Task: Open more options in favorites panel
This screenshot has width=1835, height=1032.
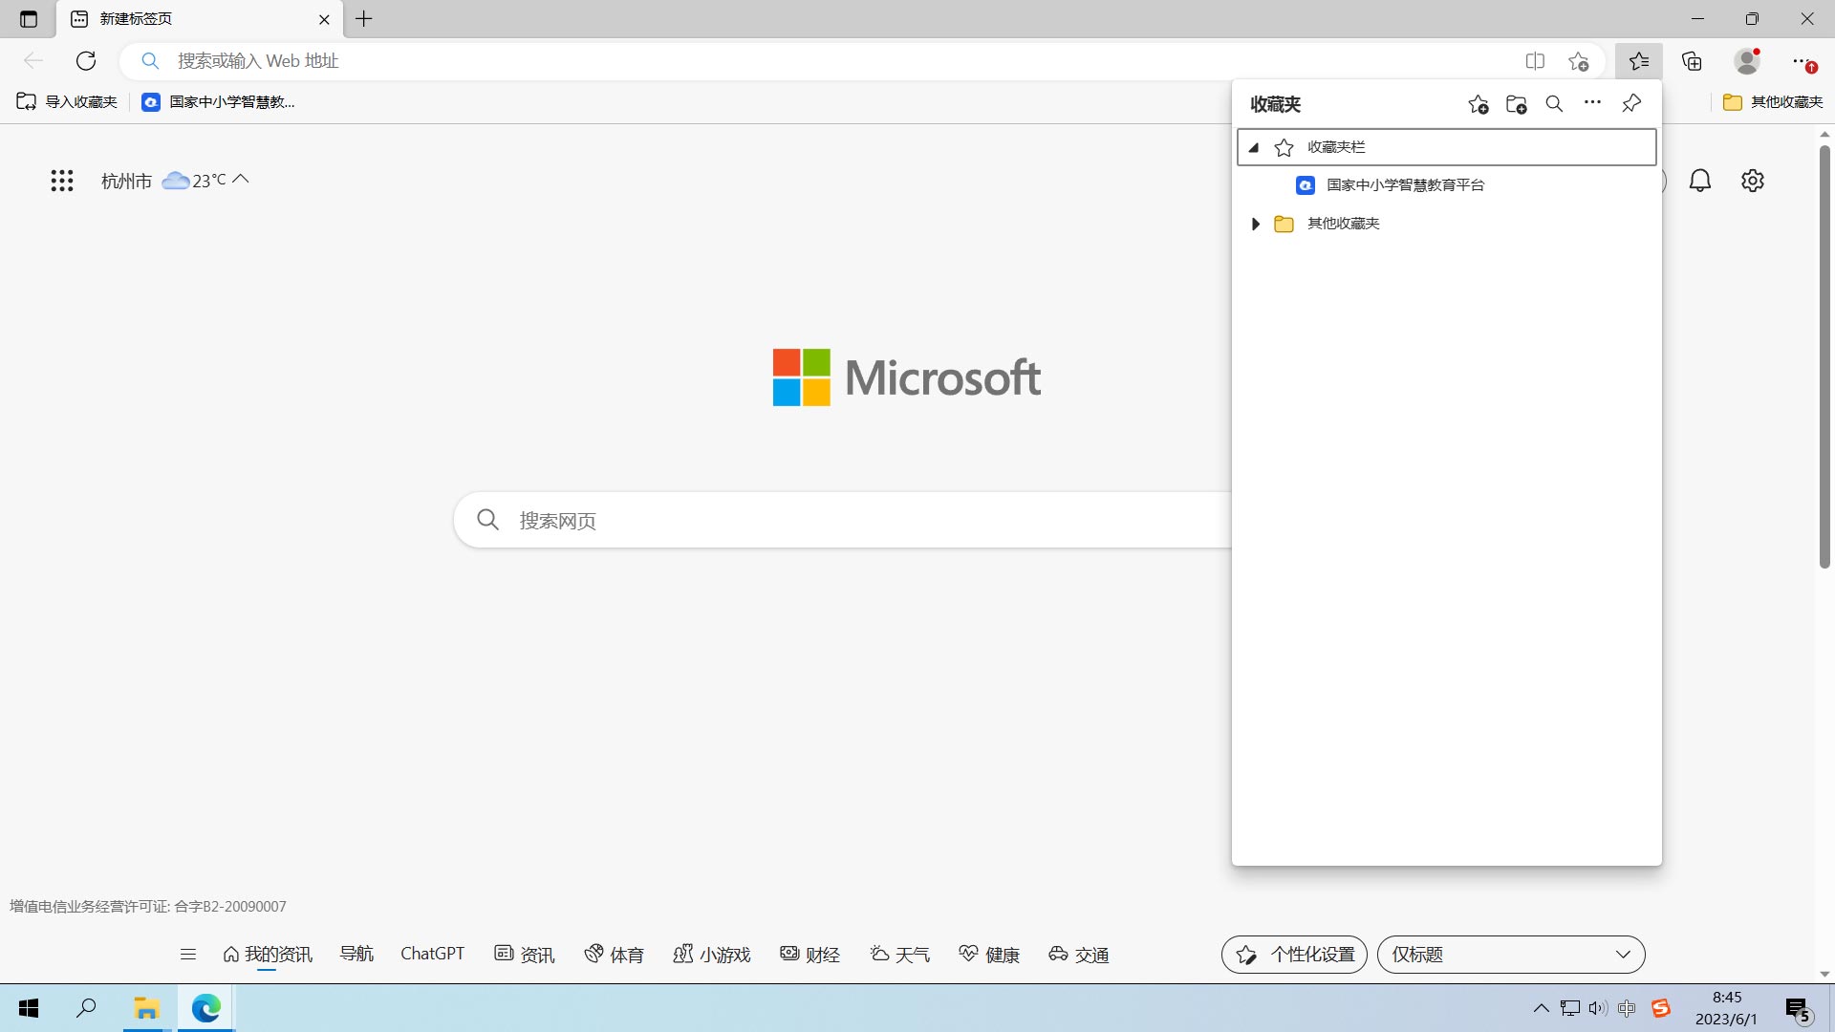Action: tap(1592, 103)
